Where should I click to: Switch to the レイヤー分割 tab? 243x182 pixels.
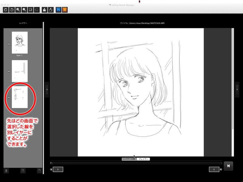pyautogui.click(x=129, y=159)
